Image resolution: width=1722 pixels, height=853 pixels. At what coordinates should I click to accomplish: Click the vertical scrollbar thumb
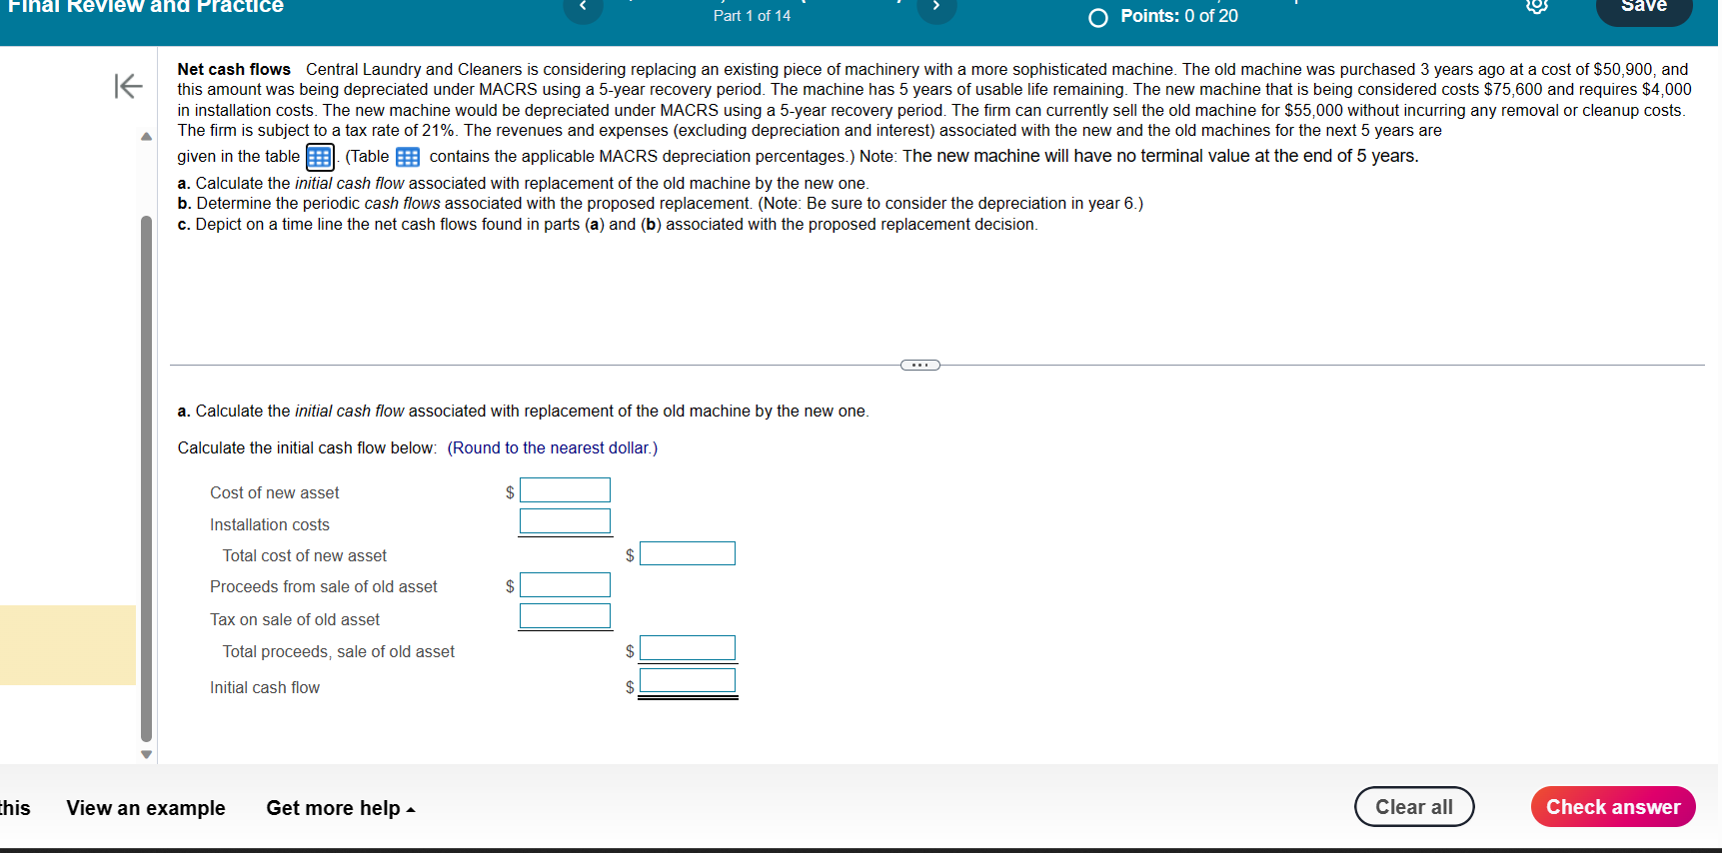(x=147, y=478)
